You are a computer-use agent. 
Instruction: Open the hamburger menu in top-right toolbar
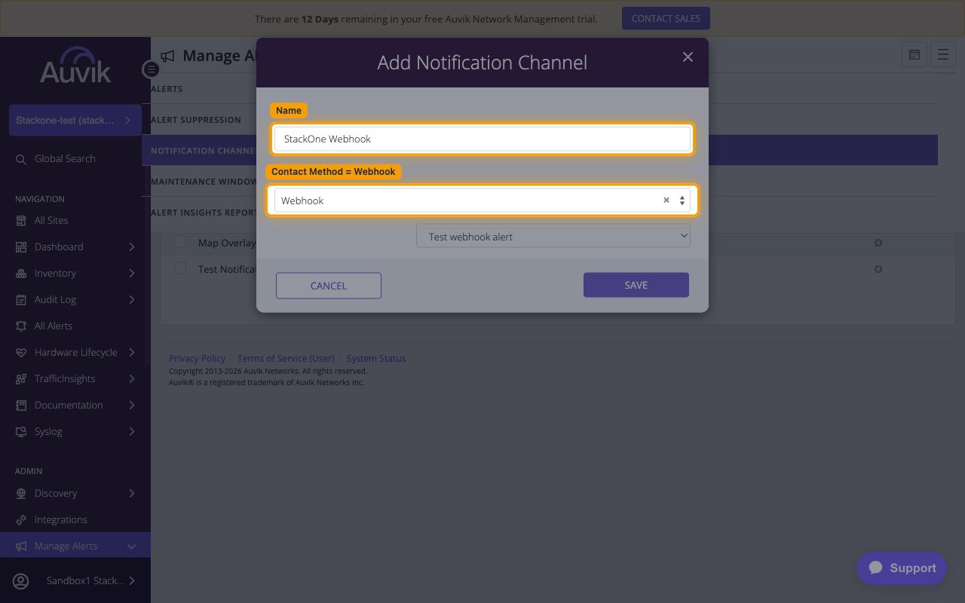[x=943, y=54]
